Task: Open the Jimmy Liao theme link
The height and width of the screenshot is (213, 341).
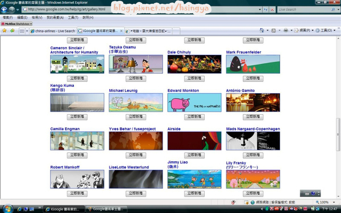Action: coord(177,164)
